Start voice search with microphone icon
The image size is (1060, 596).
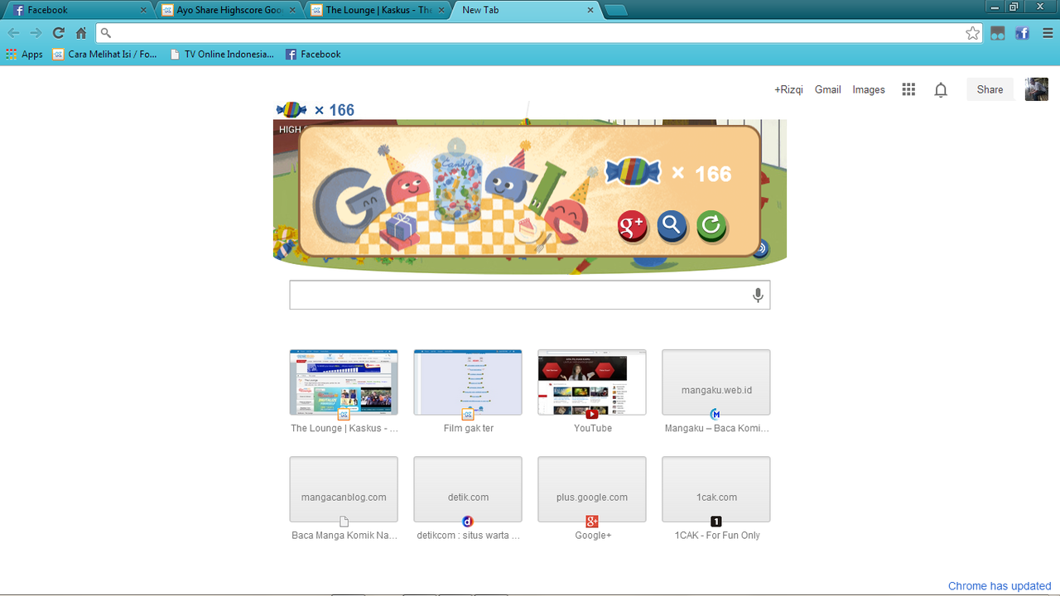pyautogui.click(x=758, y=295)
